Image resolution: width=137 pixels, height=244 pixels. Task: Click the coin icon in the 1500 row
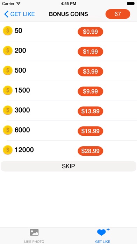click(8, 90)
